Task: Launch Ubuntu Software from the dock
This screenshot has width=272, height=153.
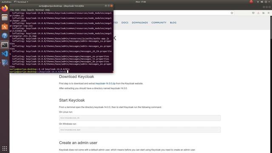Action: (5, 26)
